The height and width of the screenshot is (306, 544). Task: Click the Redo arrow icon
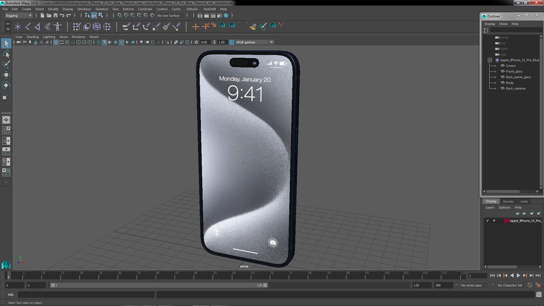tap(68, 16)
